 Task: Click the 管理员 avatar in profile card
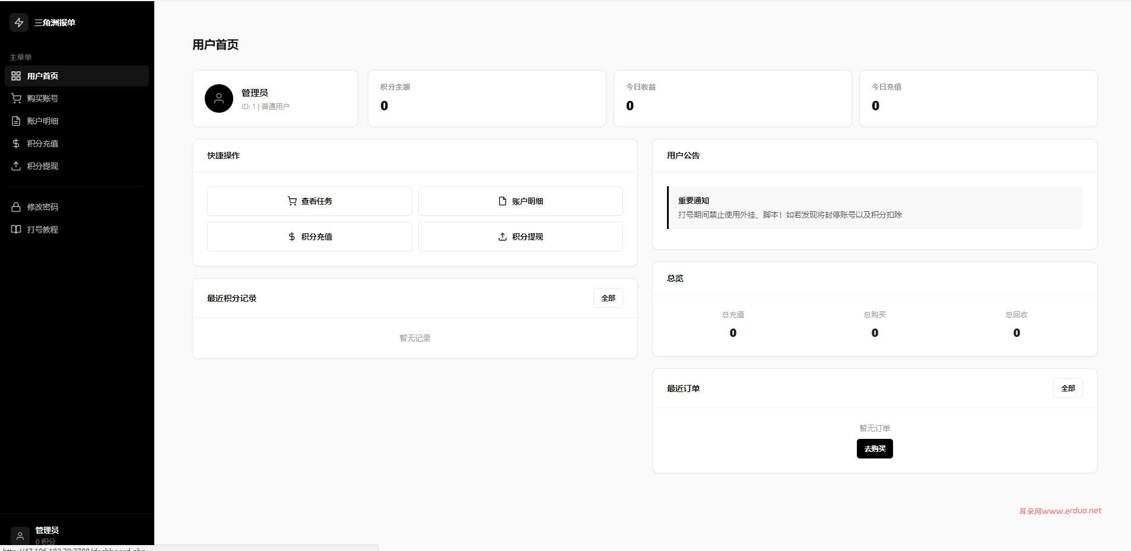tap(219, 98)
